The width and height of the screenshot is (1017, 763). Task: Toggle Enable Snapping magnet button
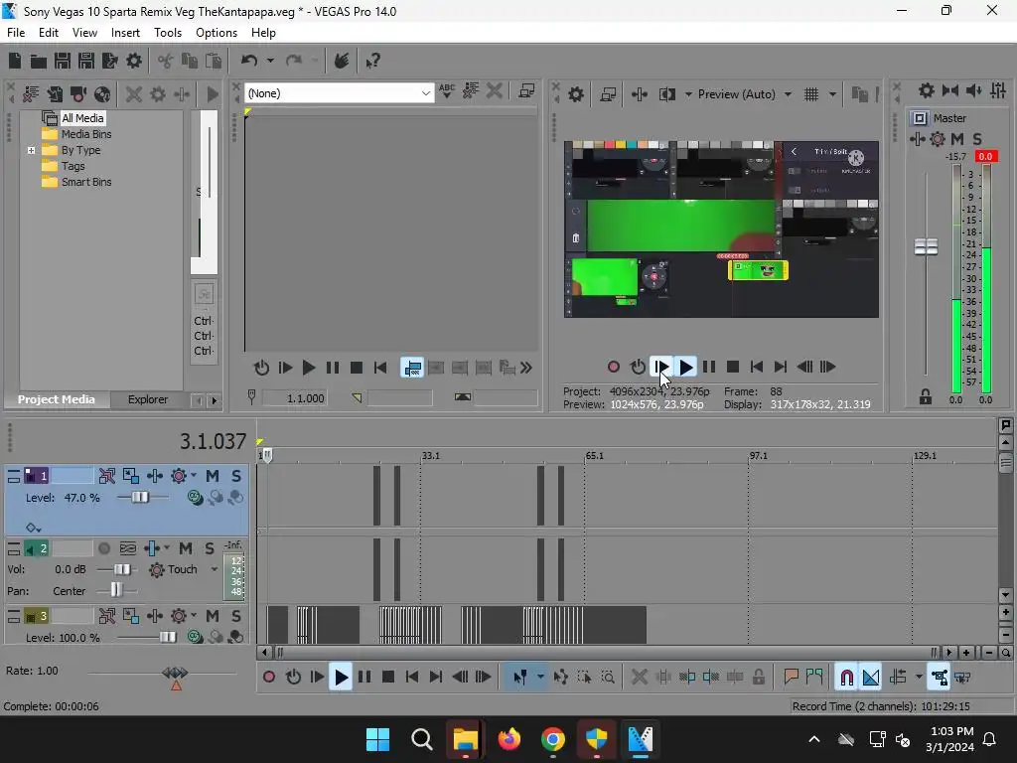[x=846, y=678]
